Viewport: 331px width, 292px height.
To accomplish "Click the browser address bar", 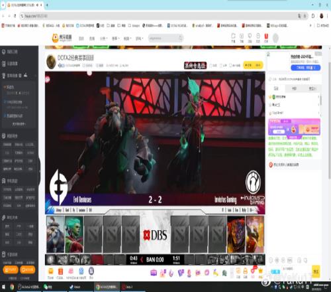I will (159, 16).
